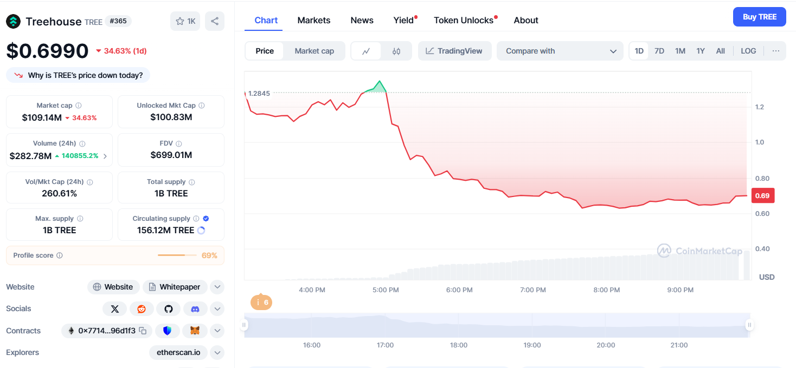
Task: Click Vol/Mkt Cap (24h) info icon
Action: click(x=90, y=182)
